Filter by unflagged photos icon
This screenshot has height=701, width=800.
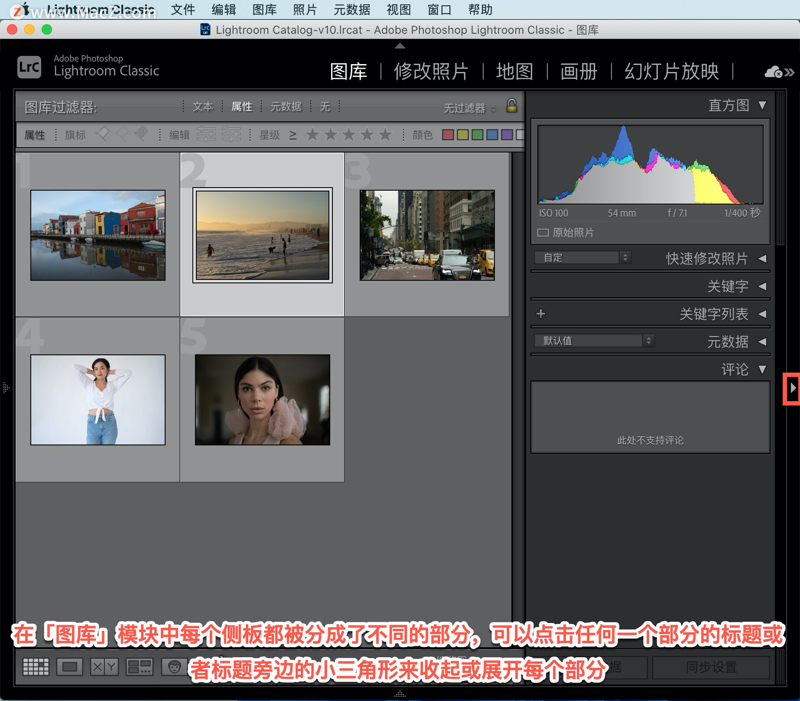click(123, 134)
